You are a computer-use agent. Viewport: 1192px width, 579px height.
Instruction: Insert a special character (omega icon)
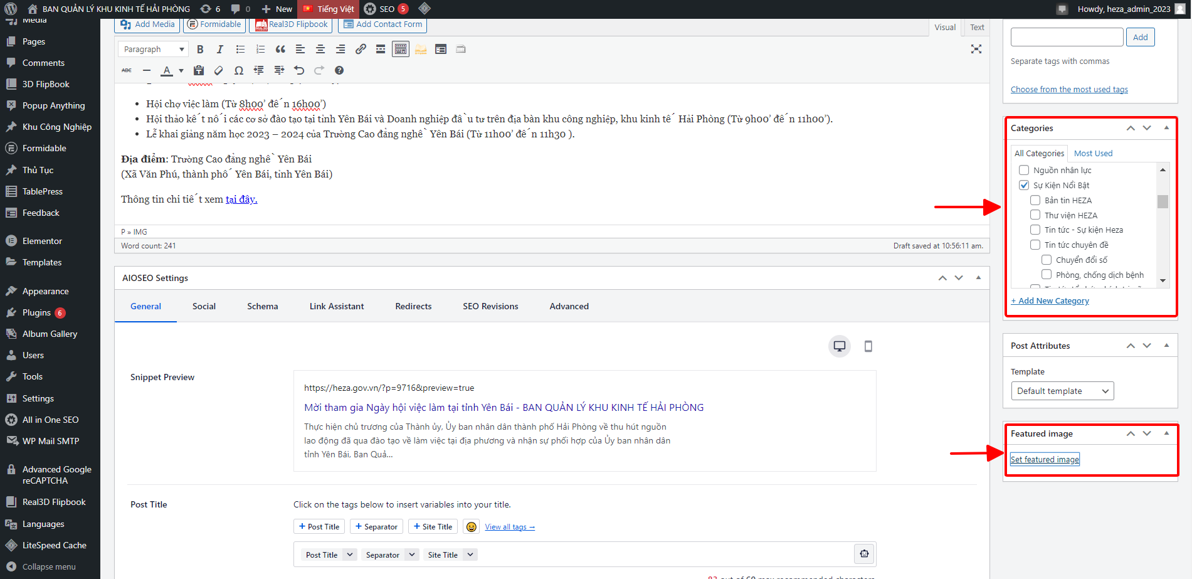pos(238,70)
